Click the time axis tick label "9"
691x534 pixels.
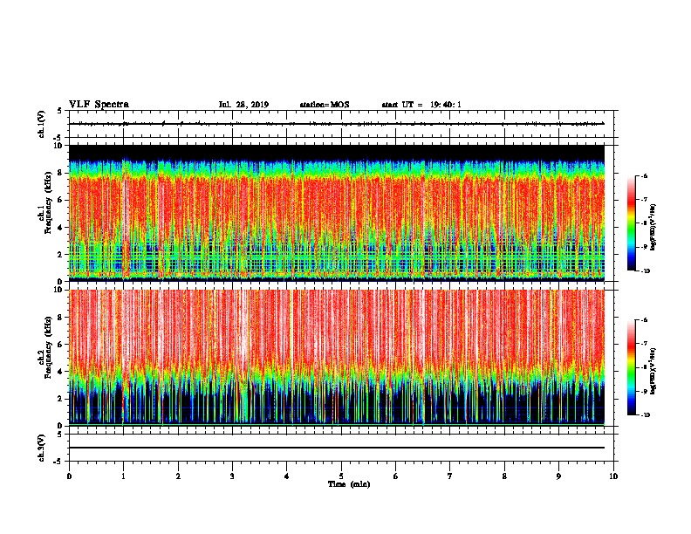558,476
